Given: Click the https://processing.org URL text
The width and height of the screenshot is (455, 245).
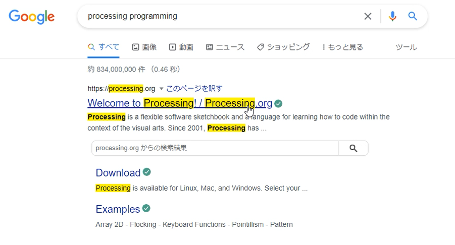Looking at the screenshot, I should 121,88.
